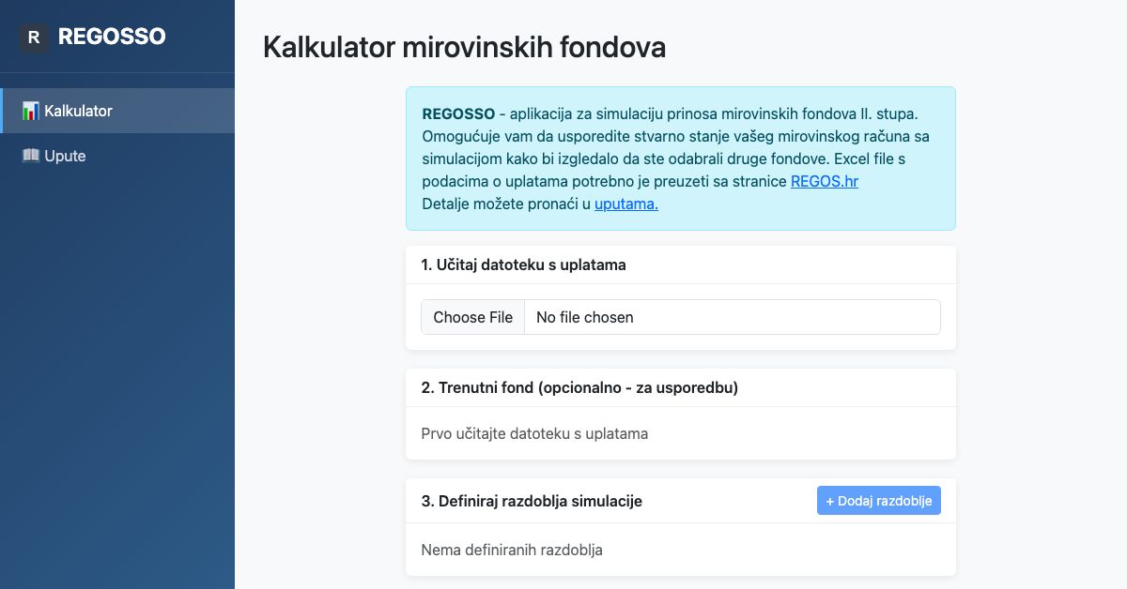The image size is (1127, 589).
Task: Click the blue info alert description paragraph
Action: [x=681, y=159]
